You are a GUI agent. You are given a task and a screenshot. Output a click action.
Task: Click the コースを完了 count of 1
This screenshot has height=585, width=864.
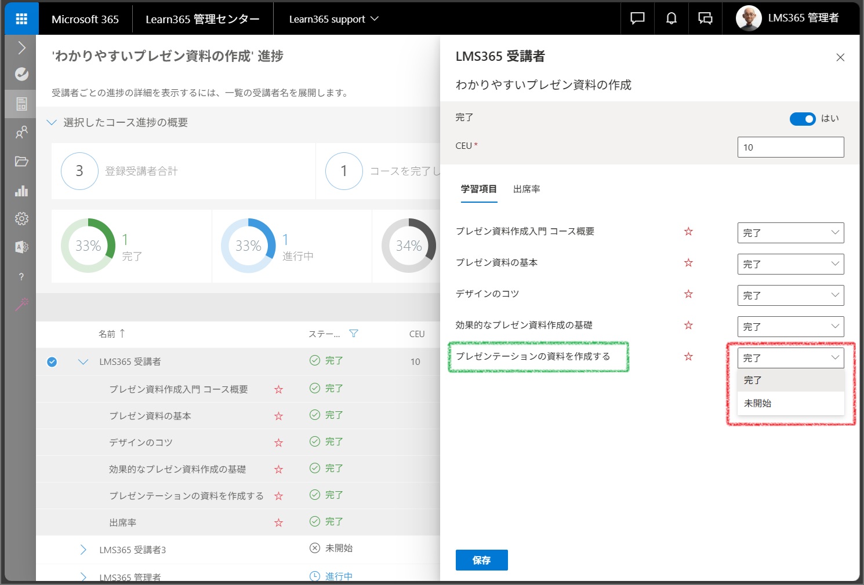pyautogui.click(x=344, y=171)
